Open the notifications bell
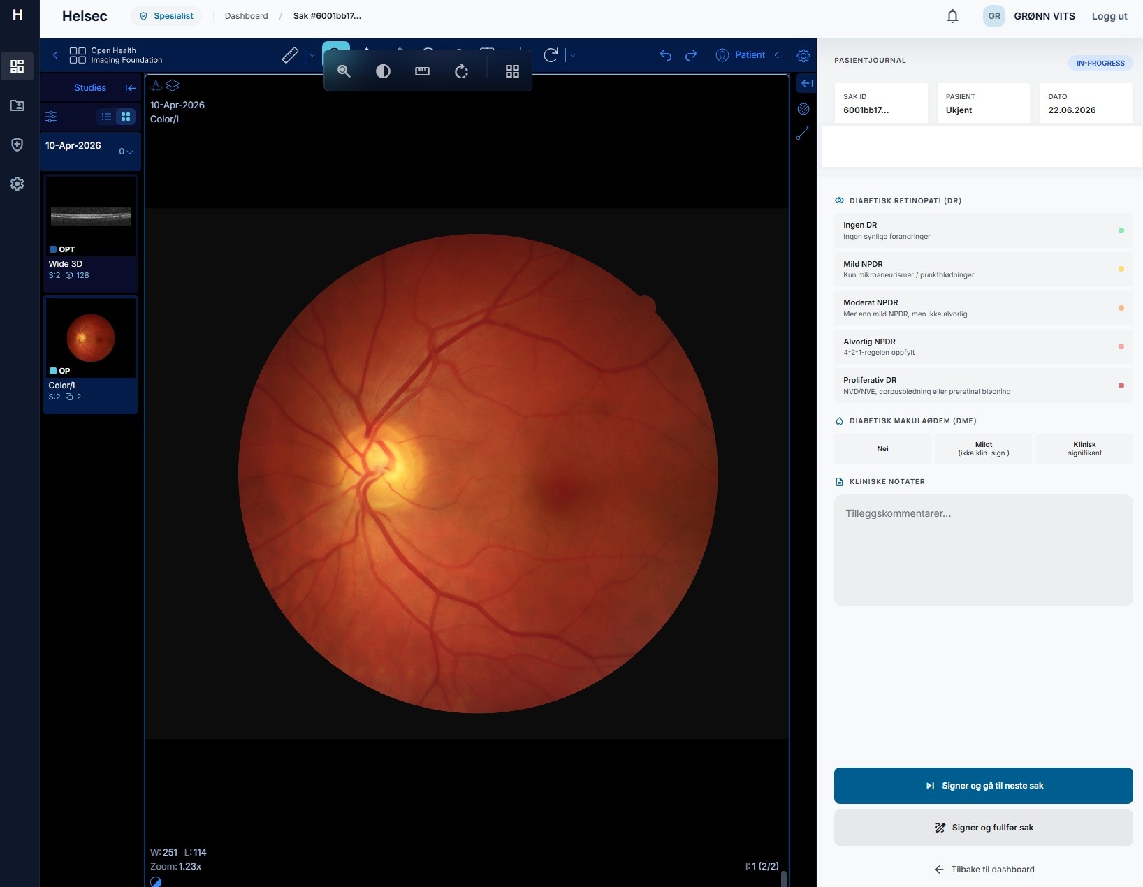The width and height of the screenshot is (1143, 887). (x=952, y=16)
